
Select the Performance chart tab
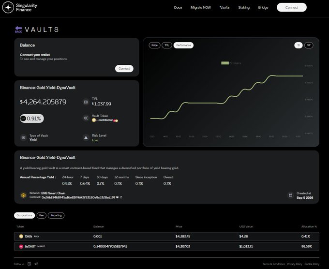(183, 45)
